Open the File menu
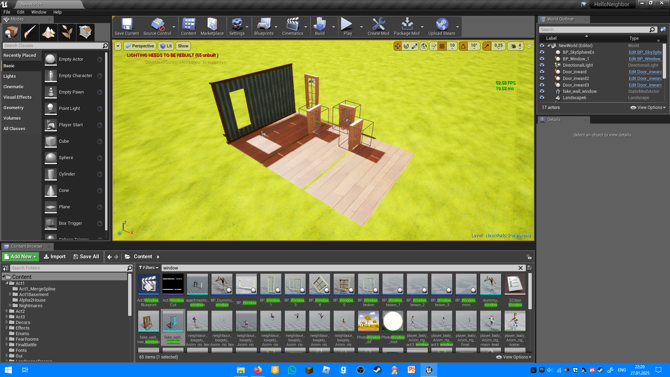670x377 pixels. point(7,12)
